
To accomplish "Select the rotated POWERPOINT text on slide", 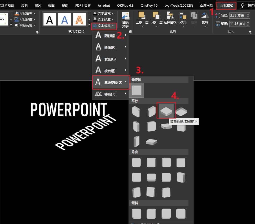I will (x=86, y=132).
